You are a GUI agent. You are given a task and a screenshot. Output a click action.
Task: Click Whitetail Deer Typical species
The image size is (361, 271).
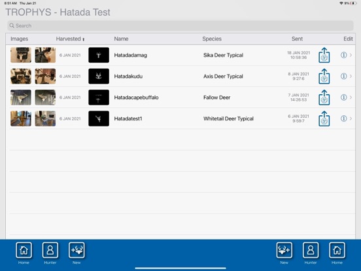[228, 118]
